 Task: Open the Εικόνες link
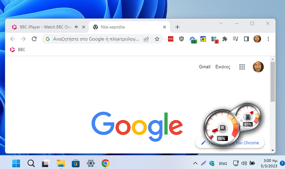223,67
